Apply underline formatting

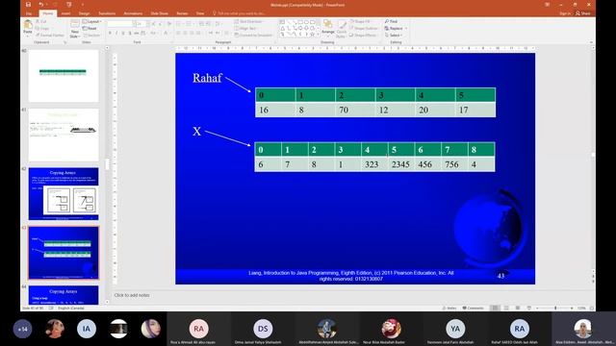[x=123, y=34]
